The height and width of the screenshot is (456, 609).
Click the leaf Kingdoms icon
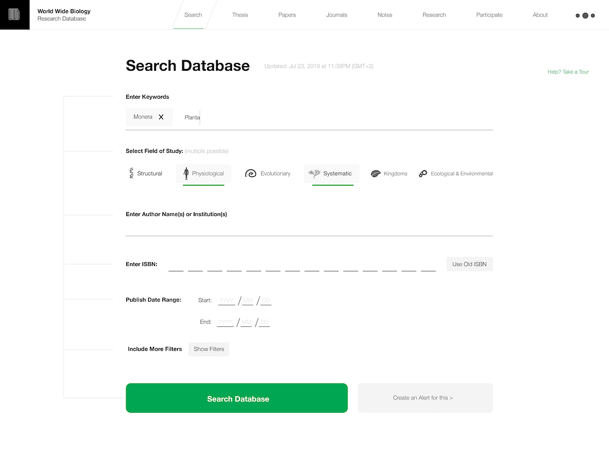pyautogui.click(x=376, y=173)
